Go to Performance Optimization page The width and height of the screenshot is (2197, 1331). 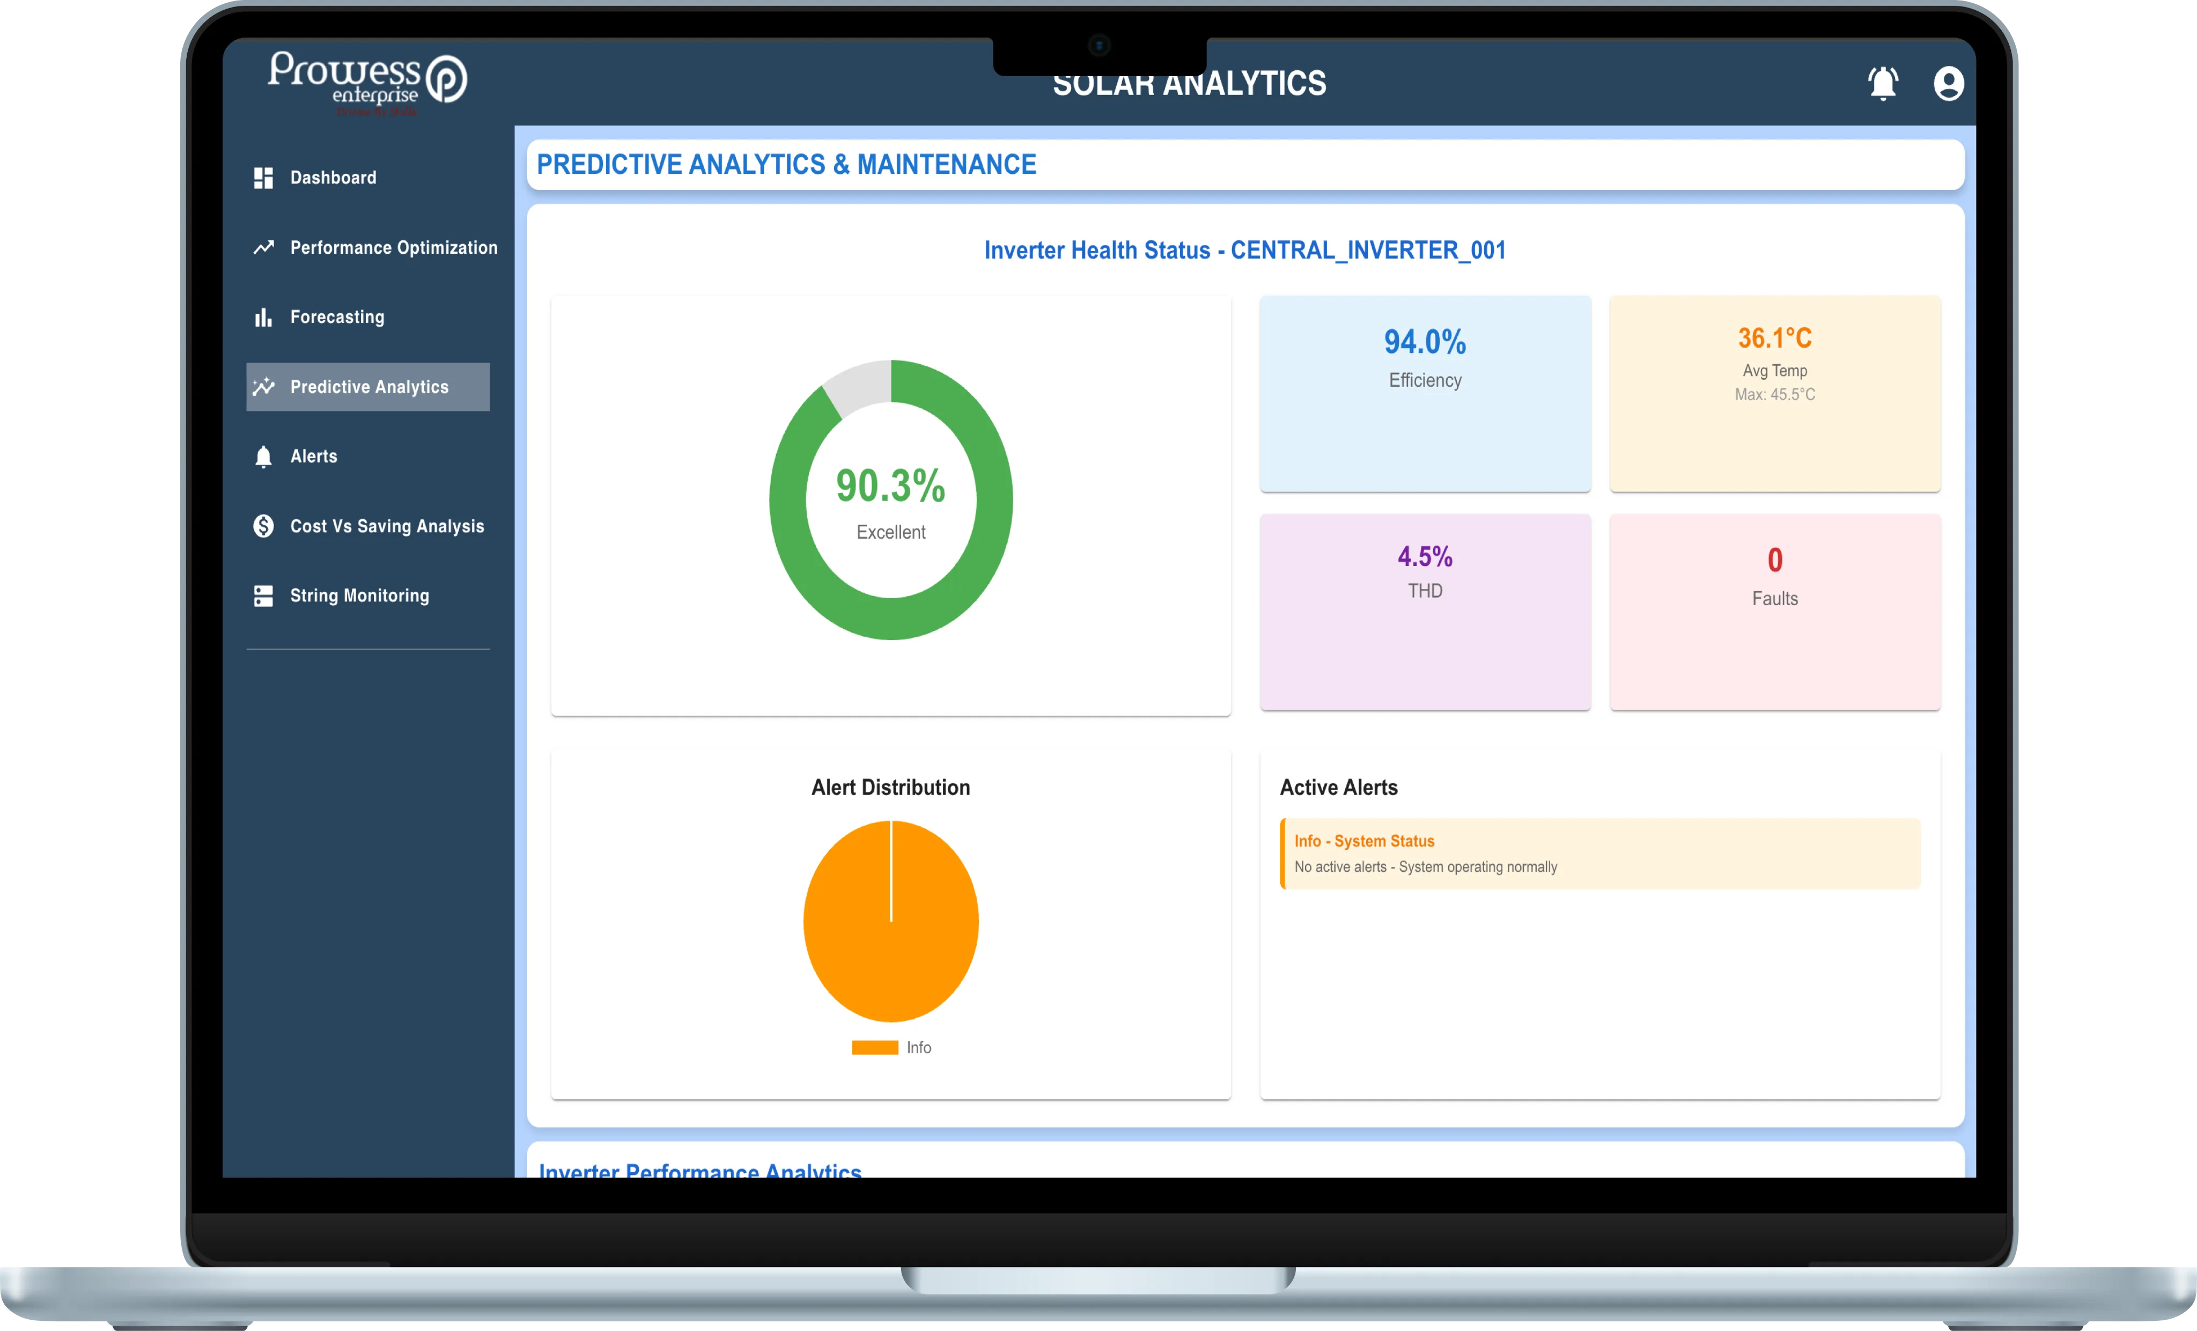click(x=394, y=247)
